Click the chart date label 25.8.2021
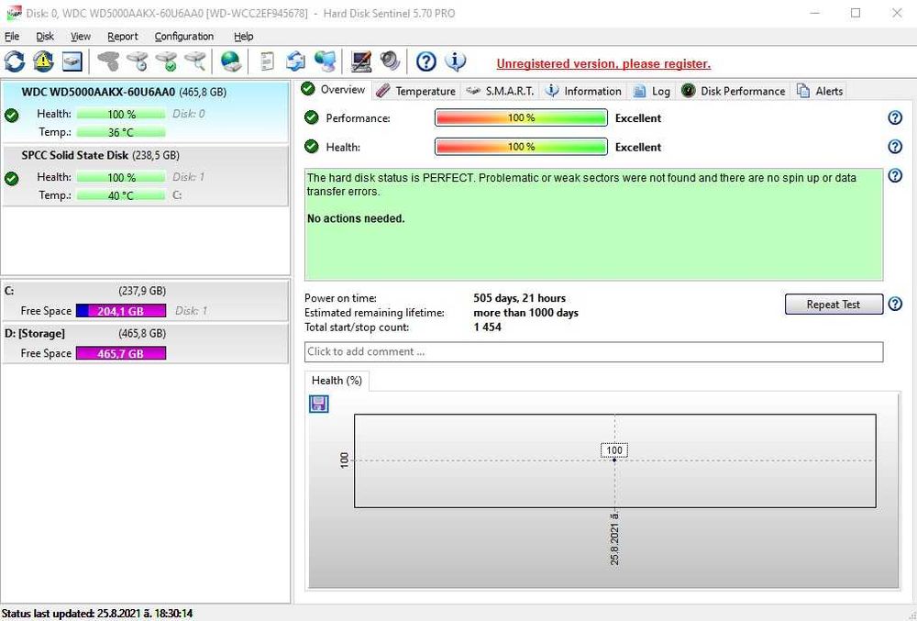Image resolution: width=917 pixels, height=621 pixels. pyautogui.click(x=614, y=539)
